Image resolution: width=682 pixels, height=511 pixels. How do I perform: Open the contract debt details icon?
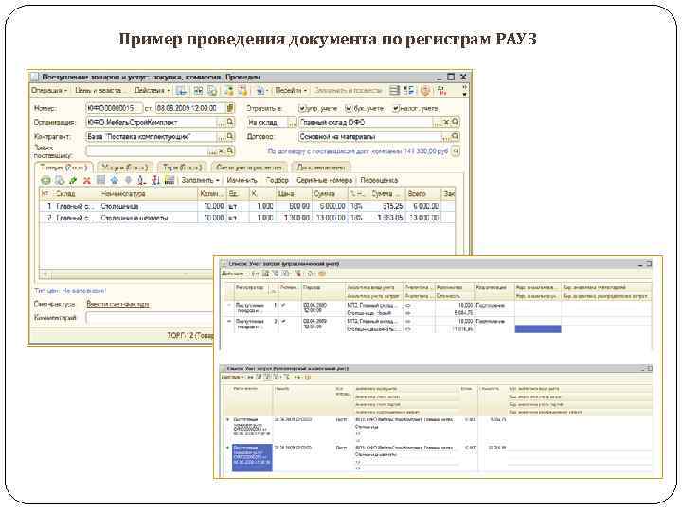[455, 151]
